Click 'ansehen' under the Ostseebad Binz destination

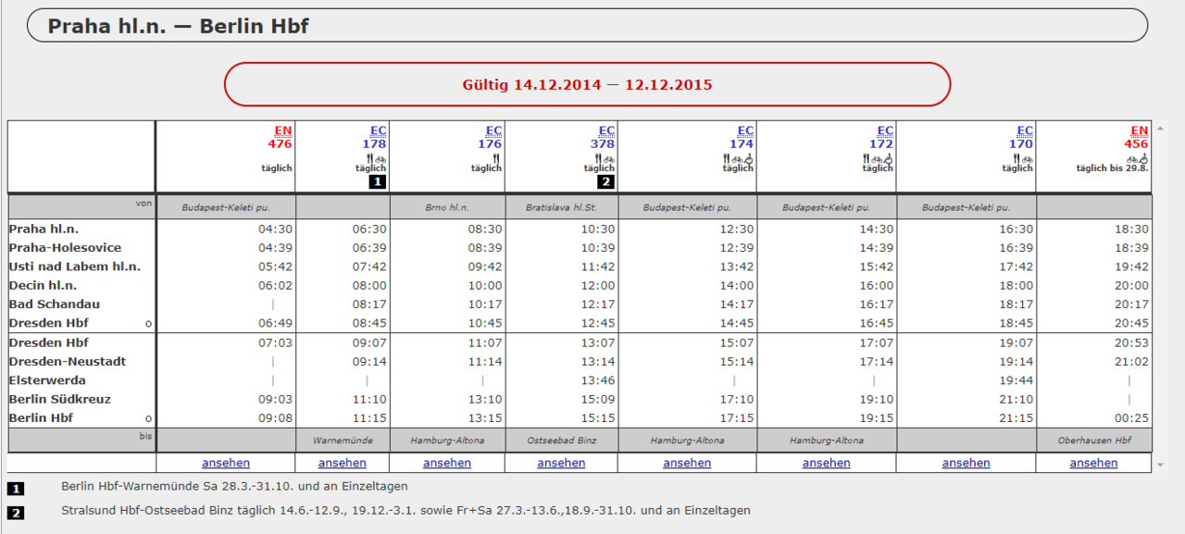coord(561,463)
